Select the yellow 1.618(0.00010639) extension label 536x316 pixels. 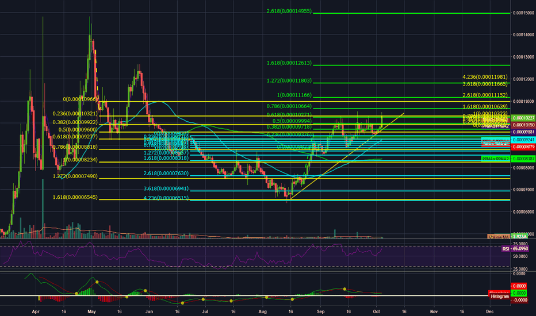pyautogui.click(x=485, y=107)
